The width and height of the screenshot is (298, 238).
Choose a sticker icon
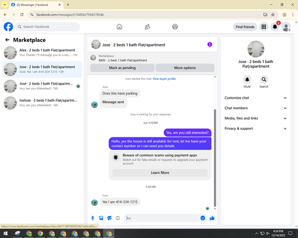point(110,218)
